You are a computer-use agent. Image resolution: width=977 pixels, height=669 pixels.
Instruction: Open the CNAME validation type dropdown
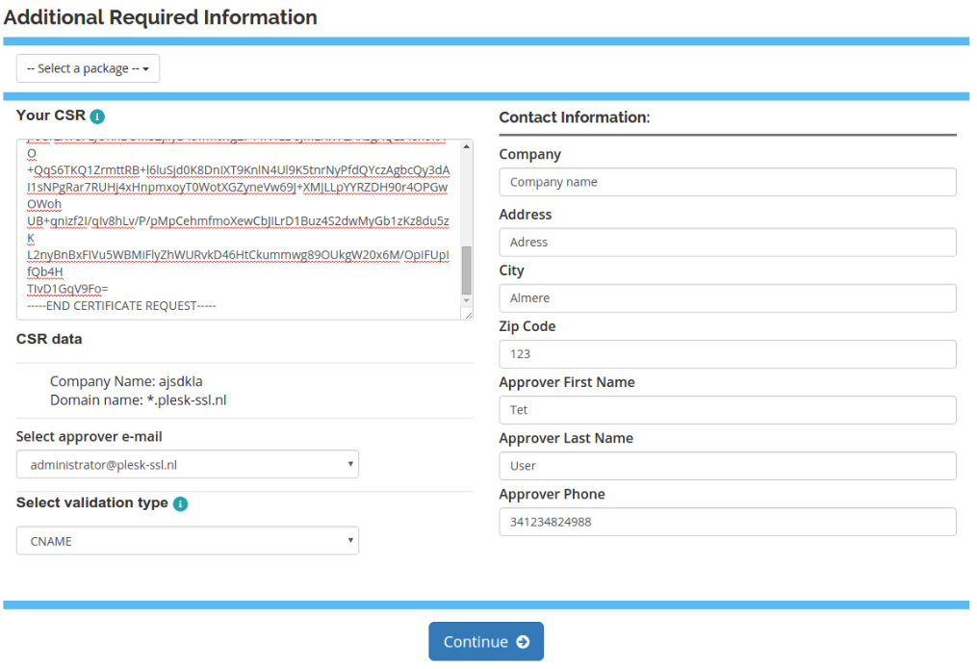(x=188, y=541)
